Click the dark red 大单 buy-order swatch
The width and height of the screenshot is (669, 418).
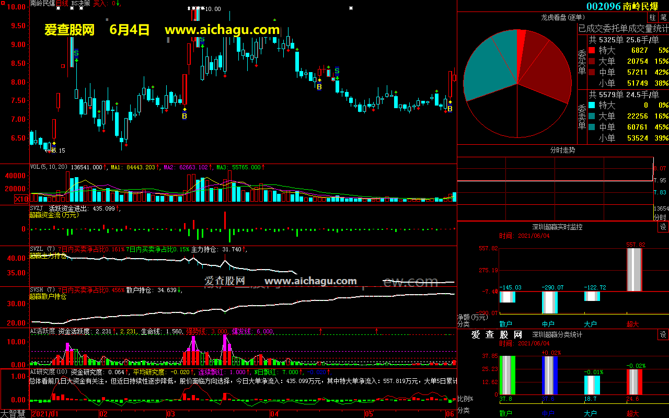point(592,62)
